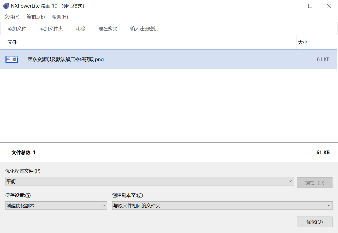Open the 优化配置文件 dropdown showing 平衡

click(149, 182)
